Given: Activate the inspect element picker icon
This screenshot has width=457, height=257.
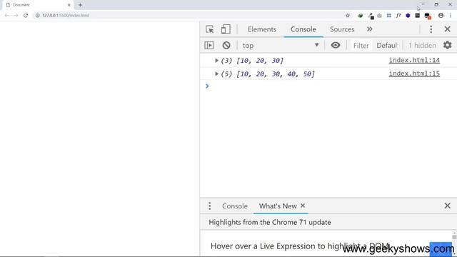Looking at the screenshot, I should (209, 29).
